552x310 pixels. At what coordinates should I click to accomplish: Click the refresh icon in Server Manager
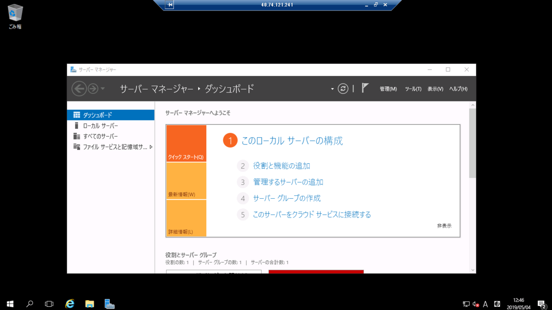[343, 88]
